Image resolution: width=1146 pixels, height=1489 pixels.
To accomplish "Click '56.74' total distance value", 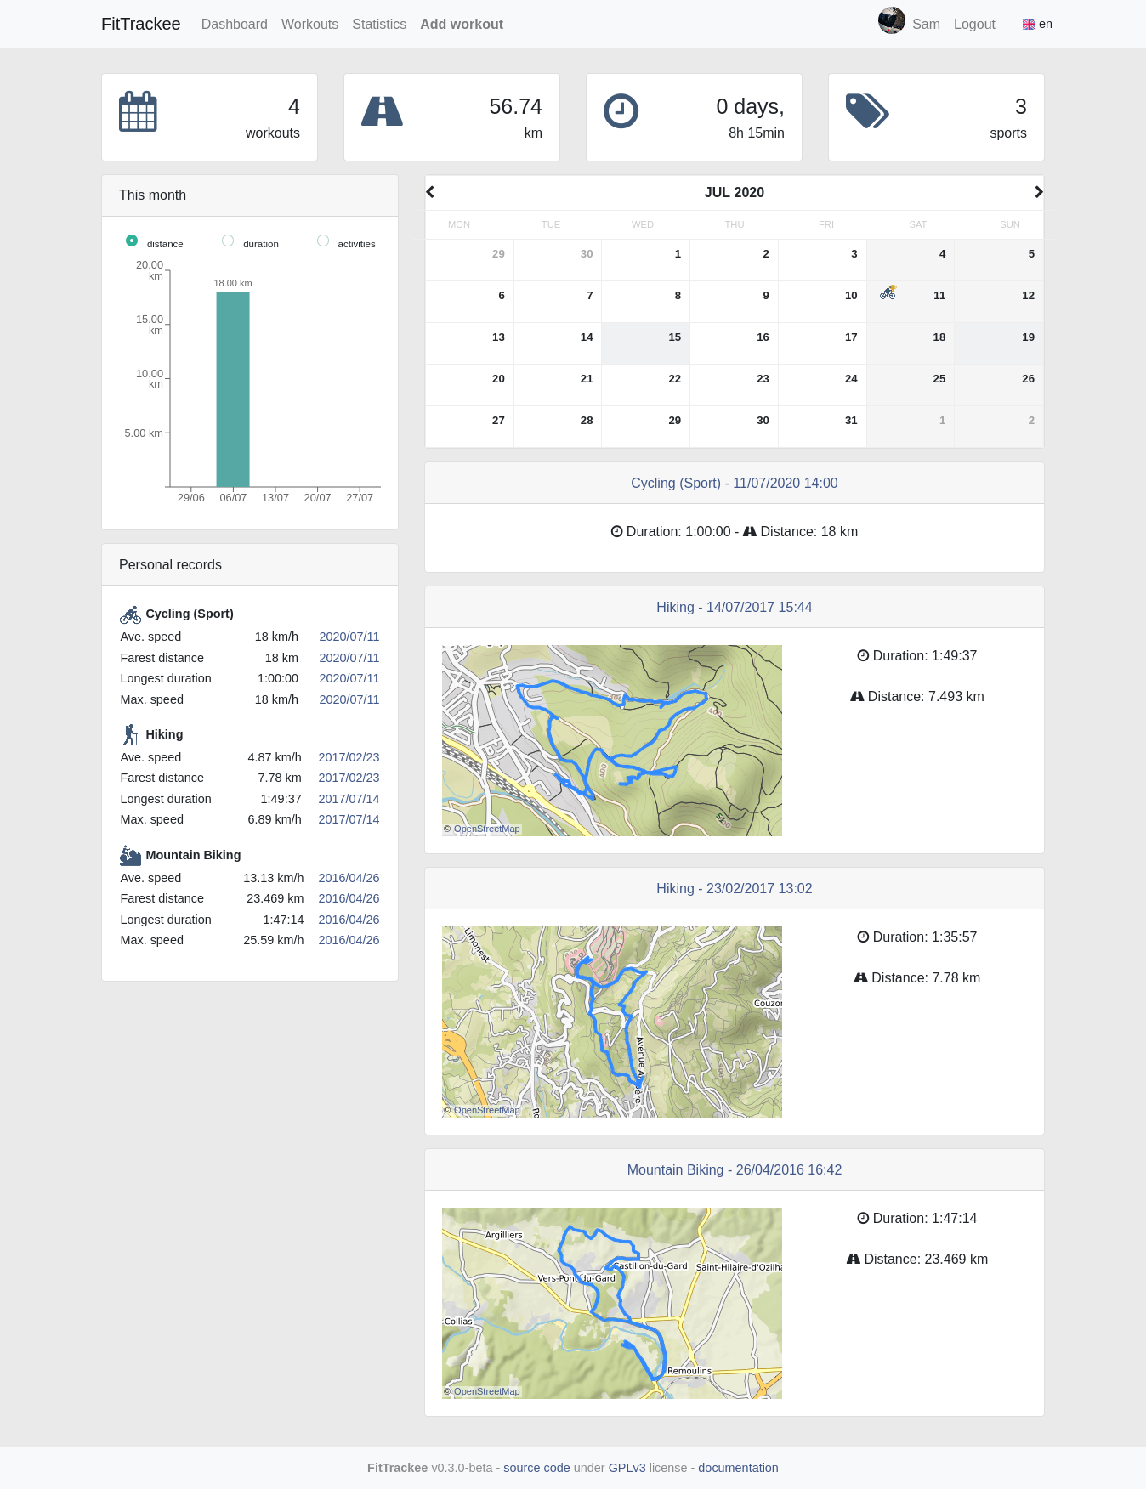I will pos(515,106).
